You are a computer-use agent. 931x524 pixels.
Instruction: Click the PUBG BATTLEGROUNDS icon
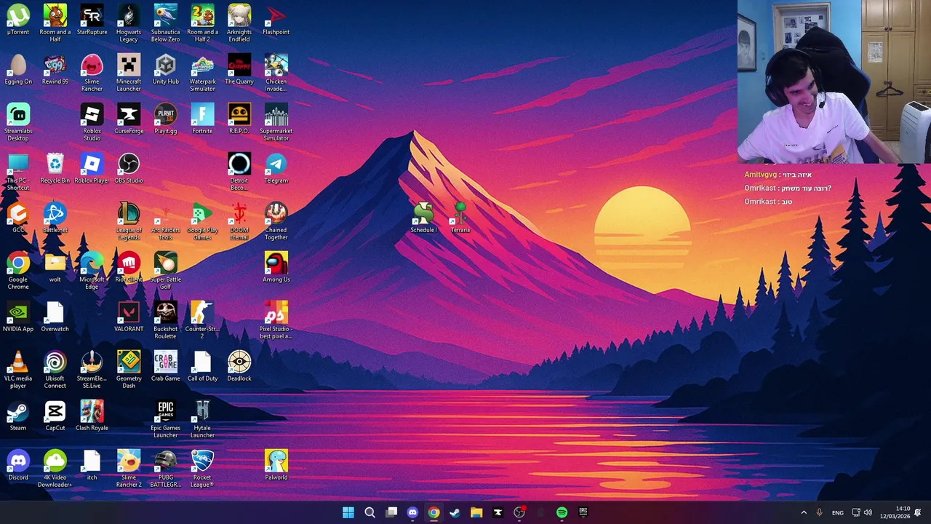[165, 469]
